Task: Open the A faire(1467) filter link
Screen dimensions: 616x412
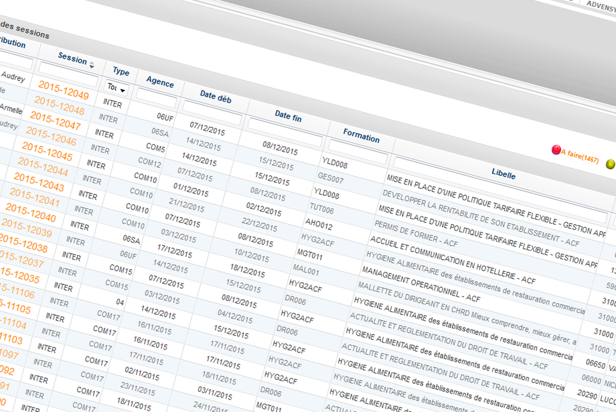Action: pos(579,156)
